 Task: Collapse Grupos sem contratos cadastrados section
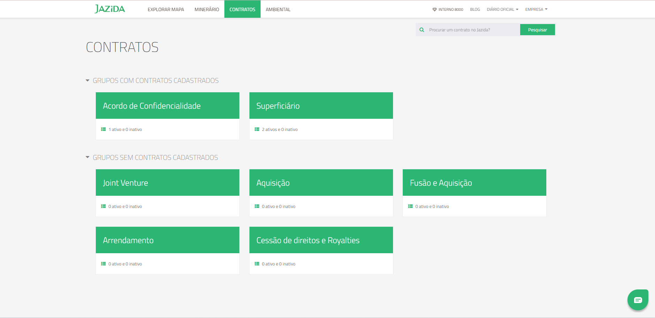(x=87, y=157)
